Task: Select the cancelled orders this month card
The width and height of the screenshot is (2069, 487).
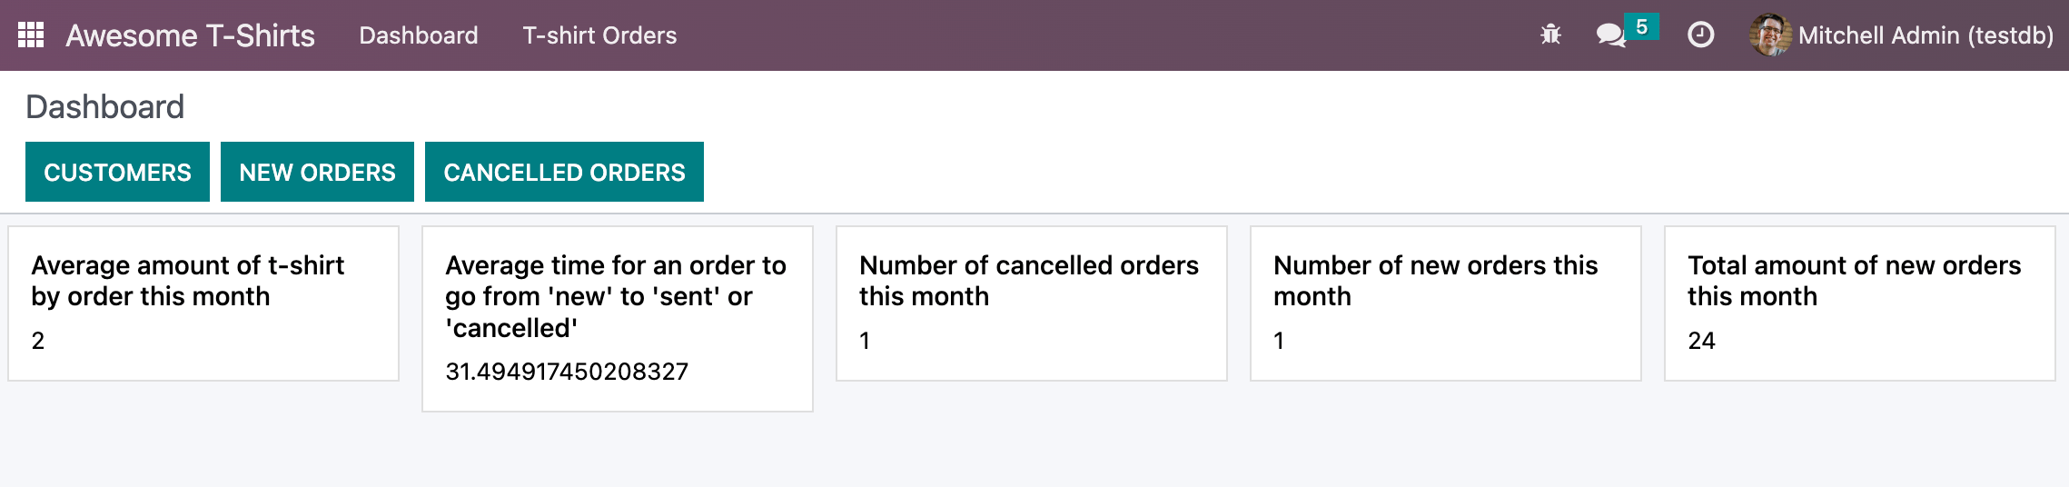Action: [x=1032, y=303]
